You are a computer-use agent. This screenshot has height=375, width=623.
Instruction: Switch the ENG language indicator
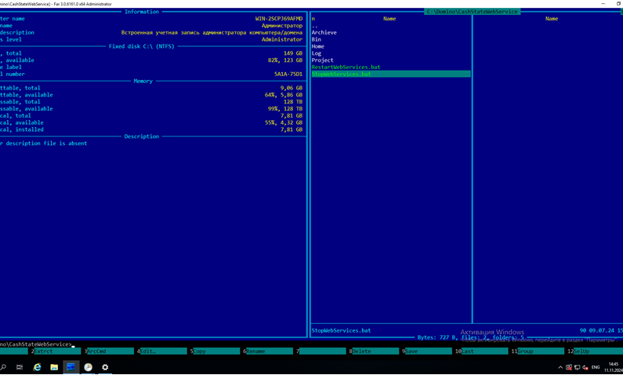pos(596,367)
